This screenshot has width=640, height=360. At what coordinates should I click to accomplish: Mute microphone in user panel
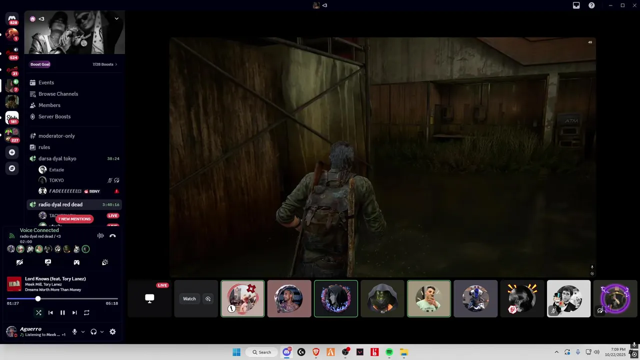pos(74,331)
